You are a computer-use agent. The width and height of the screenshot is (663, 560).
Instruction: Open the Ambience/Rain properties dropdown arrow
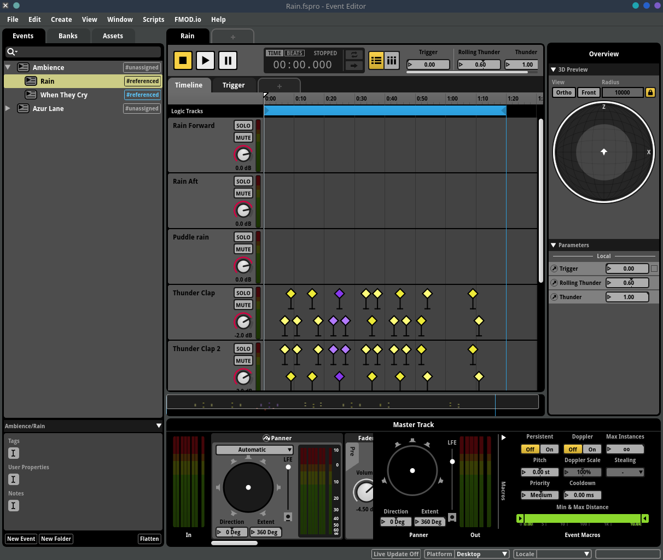pos(159,425)
